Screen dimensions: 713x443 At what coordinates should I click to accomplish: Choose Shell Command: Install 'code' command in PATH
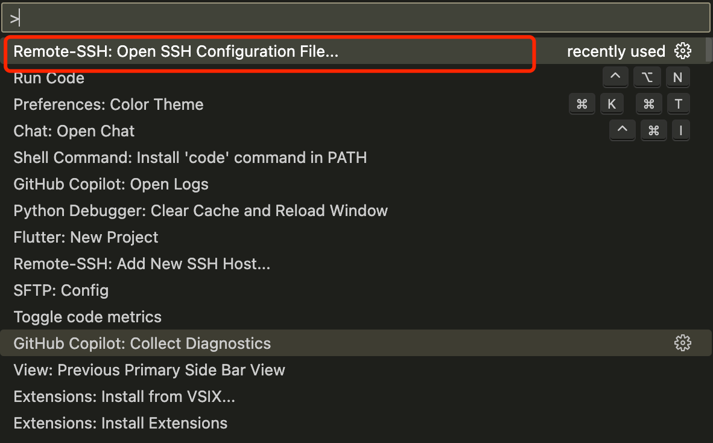click(355, 158)
